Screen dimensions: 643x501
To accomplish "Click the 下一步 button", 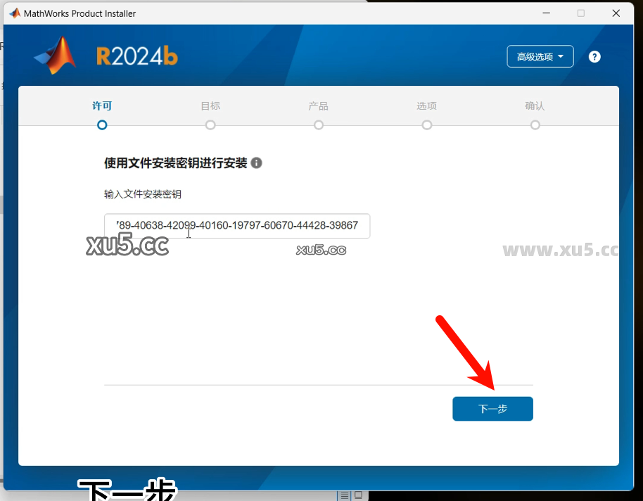I will point(492,409).
